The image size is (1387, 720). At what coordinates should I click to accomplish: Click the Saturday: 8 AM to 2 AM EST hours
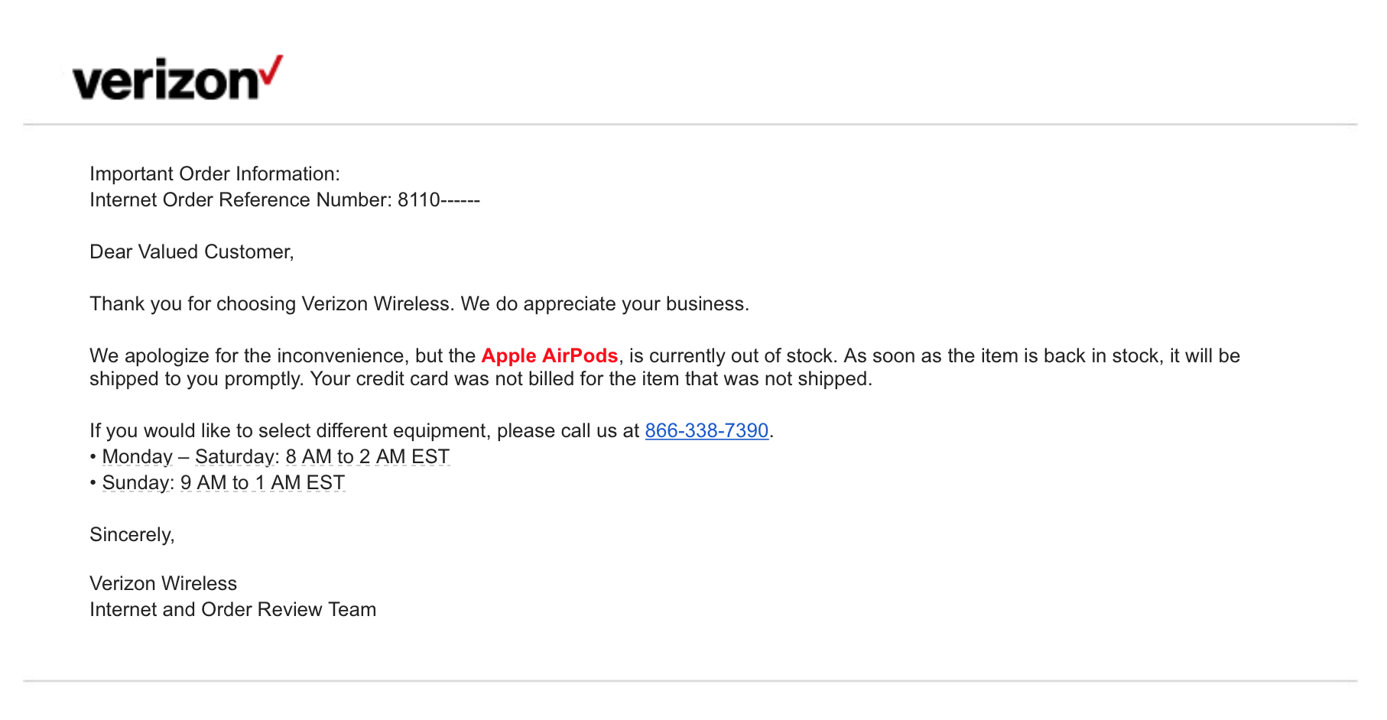[x=322, y=457]
